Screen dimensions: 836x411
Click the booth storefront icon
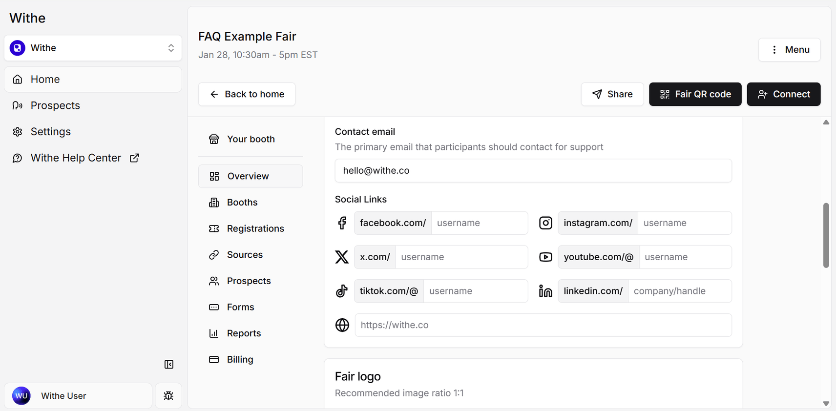214,139
